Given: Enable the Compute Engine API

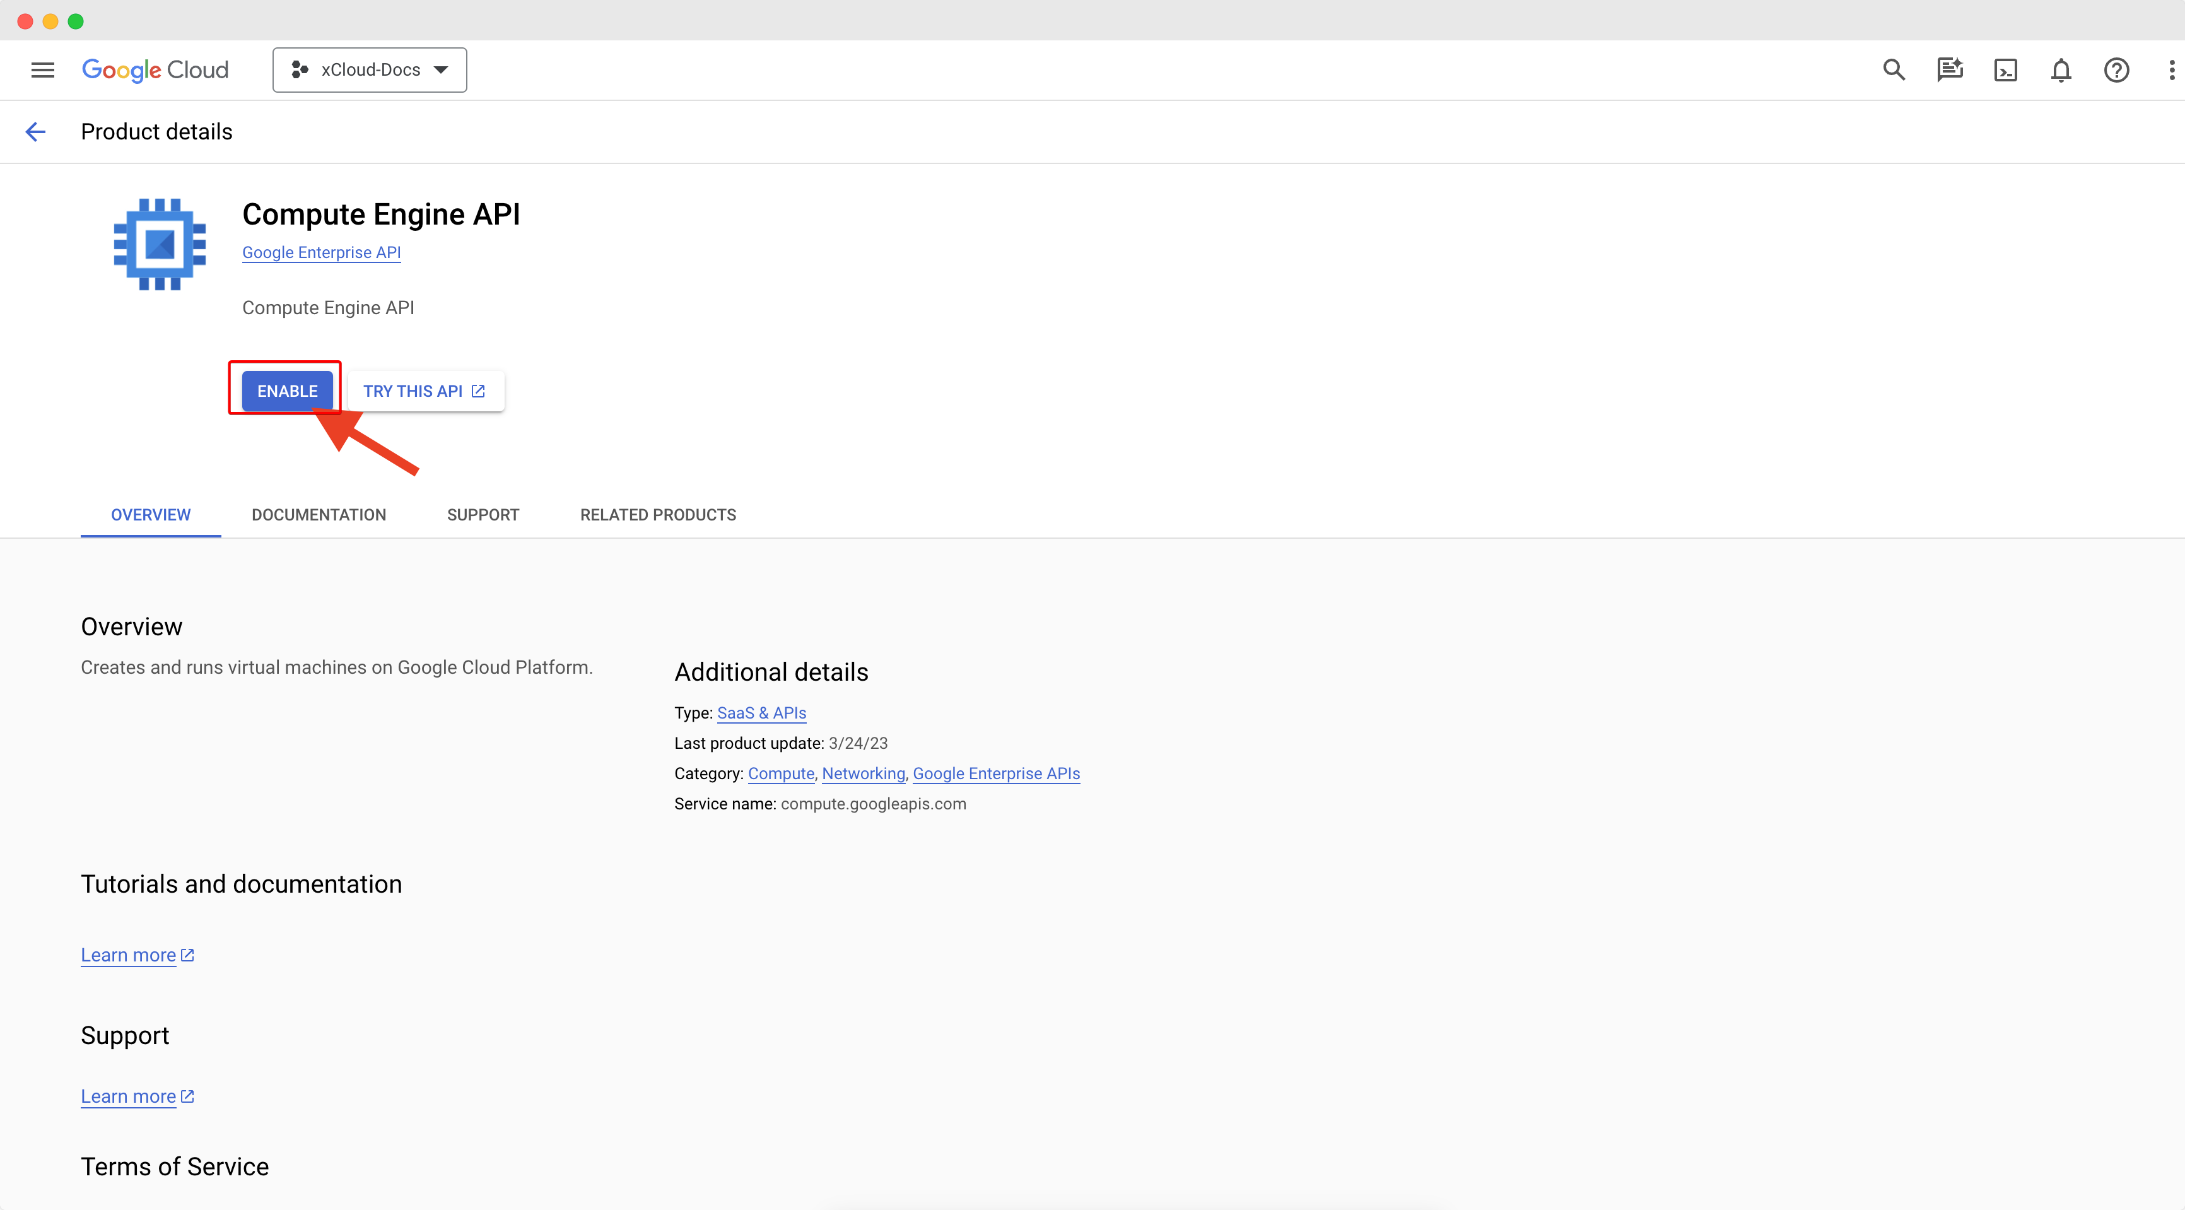Looking at the screenshot, I should point(288,391).
